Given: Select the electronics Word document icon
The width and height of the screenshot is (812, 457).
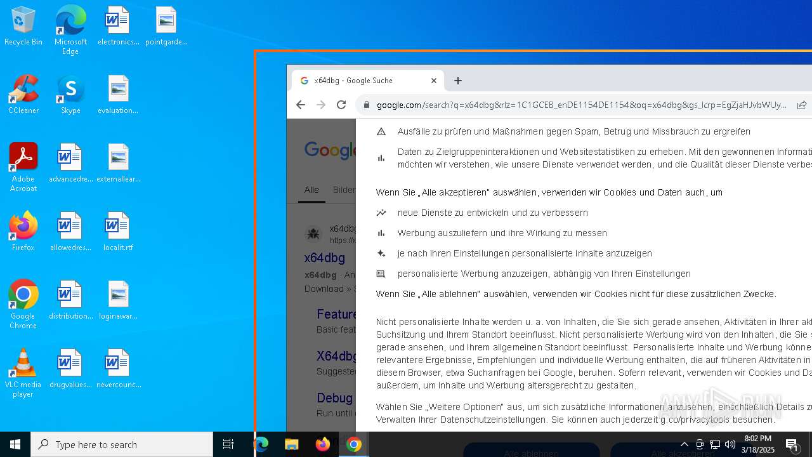Looking at the screenshot, I should pyautogui.click(x=118, y=27).
